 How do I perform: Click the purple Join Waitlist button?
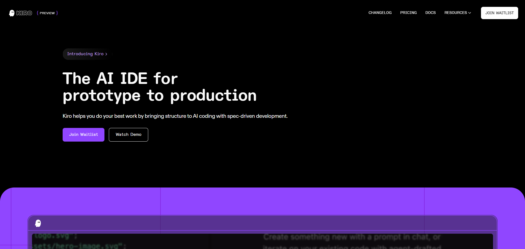coord(83,135)
